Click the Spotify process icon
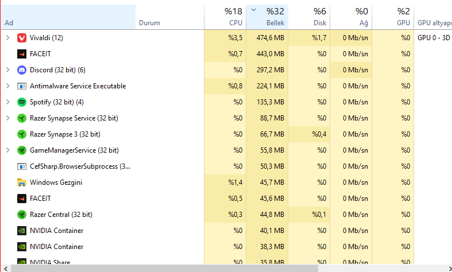This screenshot has height=272, width=452. tap(22, 102)
